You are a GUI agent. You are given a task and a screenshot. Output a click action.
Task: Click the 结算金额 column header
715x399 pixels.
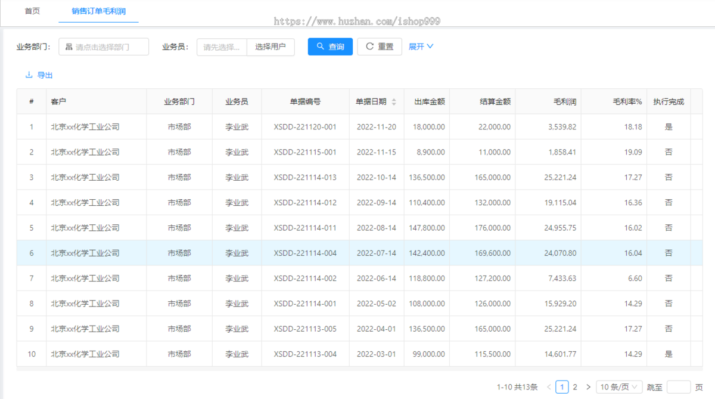click(x=495, y=102)
